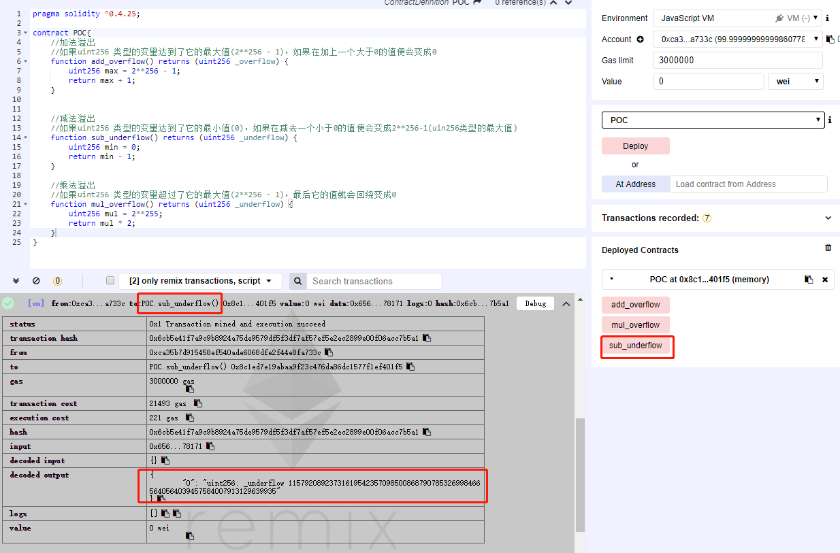Open the wei unit dropdown
The width and height of the screenshot is (840, 553).
click(795, 81)
